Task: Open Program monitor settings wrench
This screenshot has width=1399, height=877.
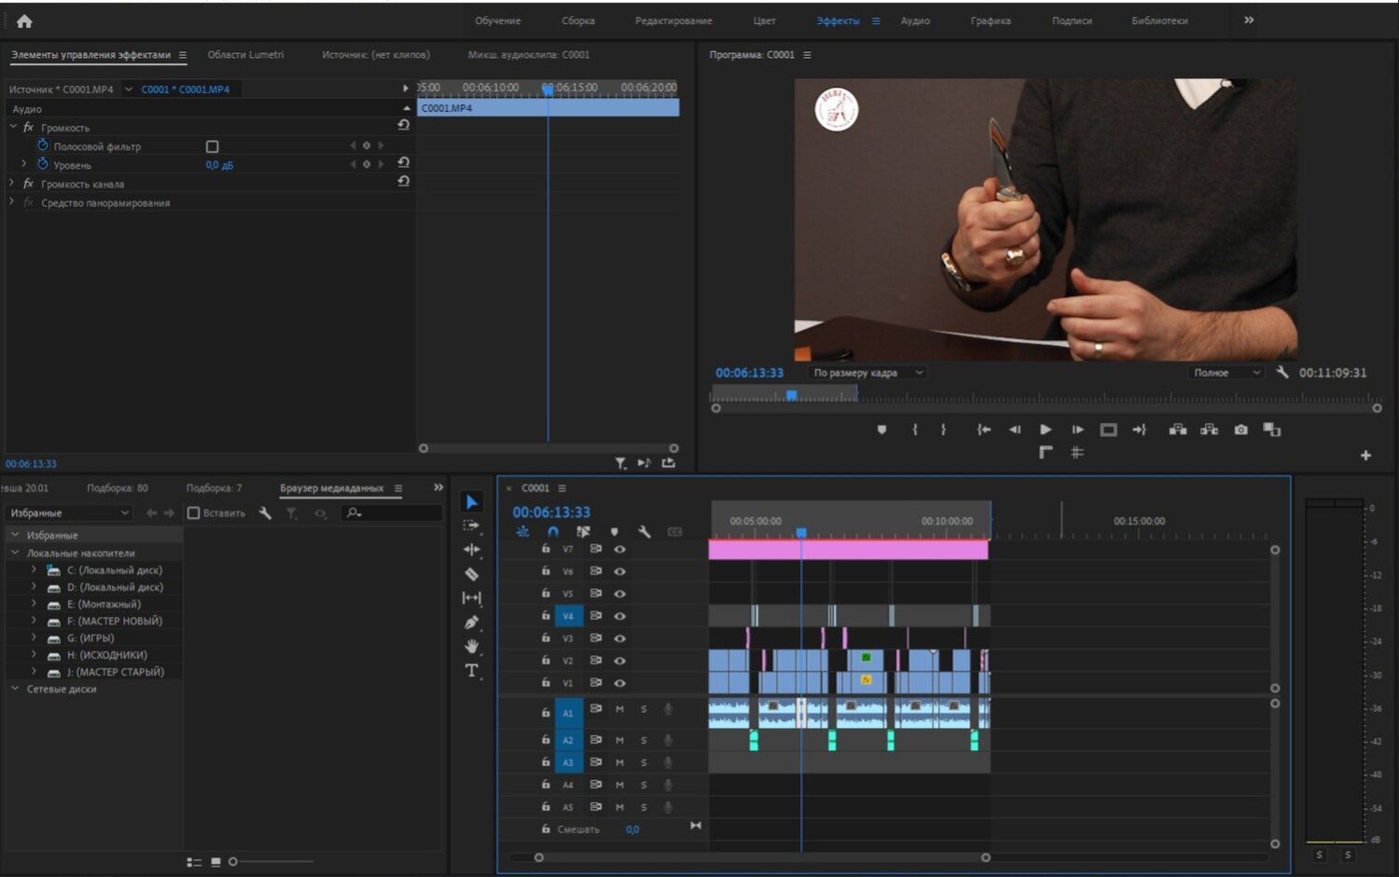Action: (x=1282, y=372)
